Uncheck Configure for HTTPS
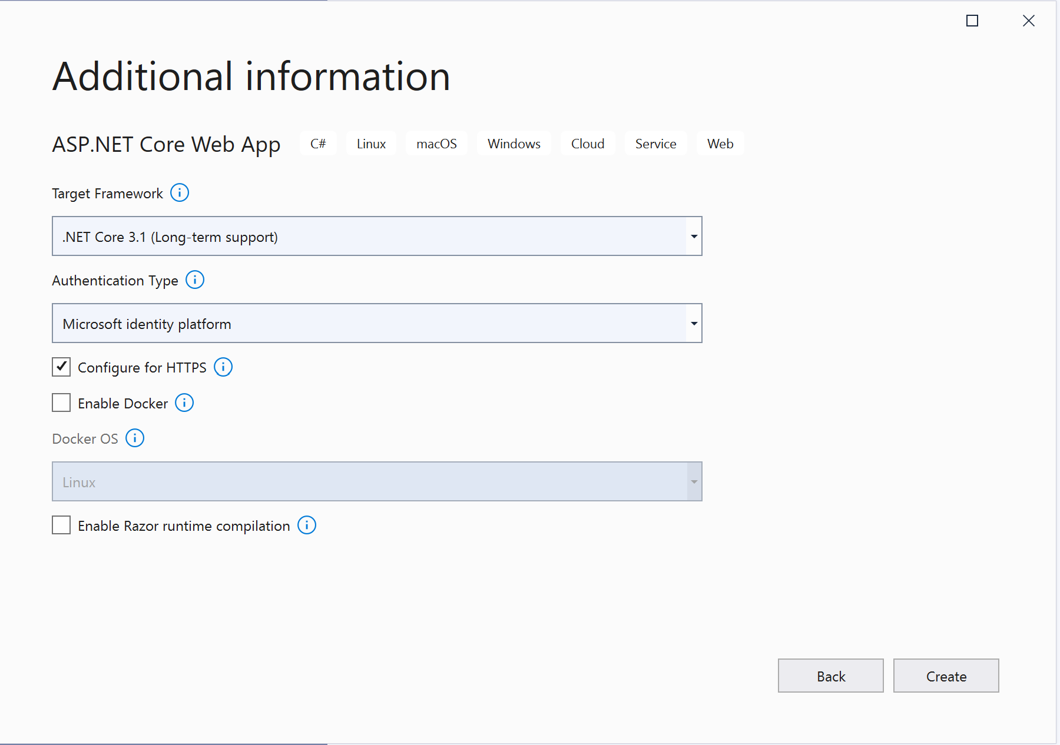This screenshot has width=1060, height=745. 61,367
